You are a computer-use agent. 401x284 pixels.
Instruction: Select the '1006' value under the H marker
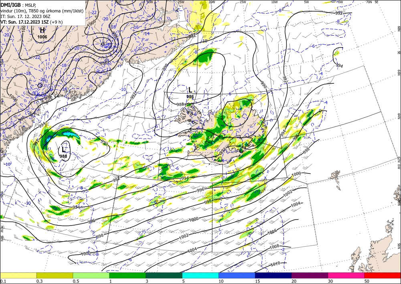tap(42, 37)
